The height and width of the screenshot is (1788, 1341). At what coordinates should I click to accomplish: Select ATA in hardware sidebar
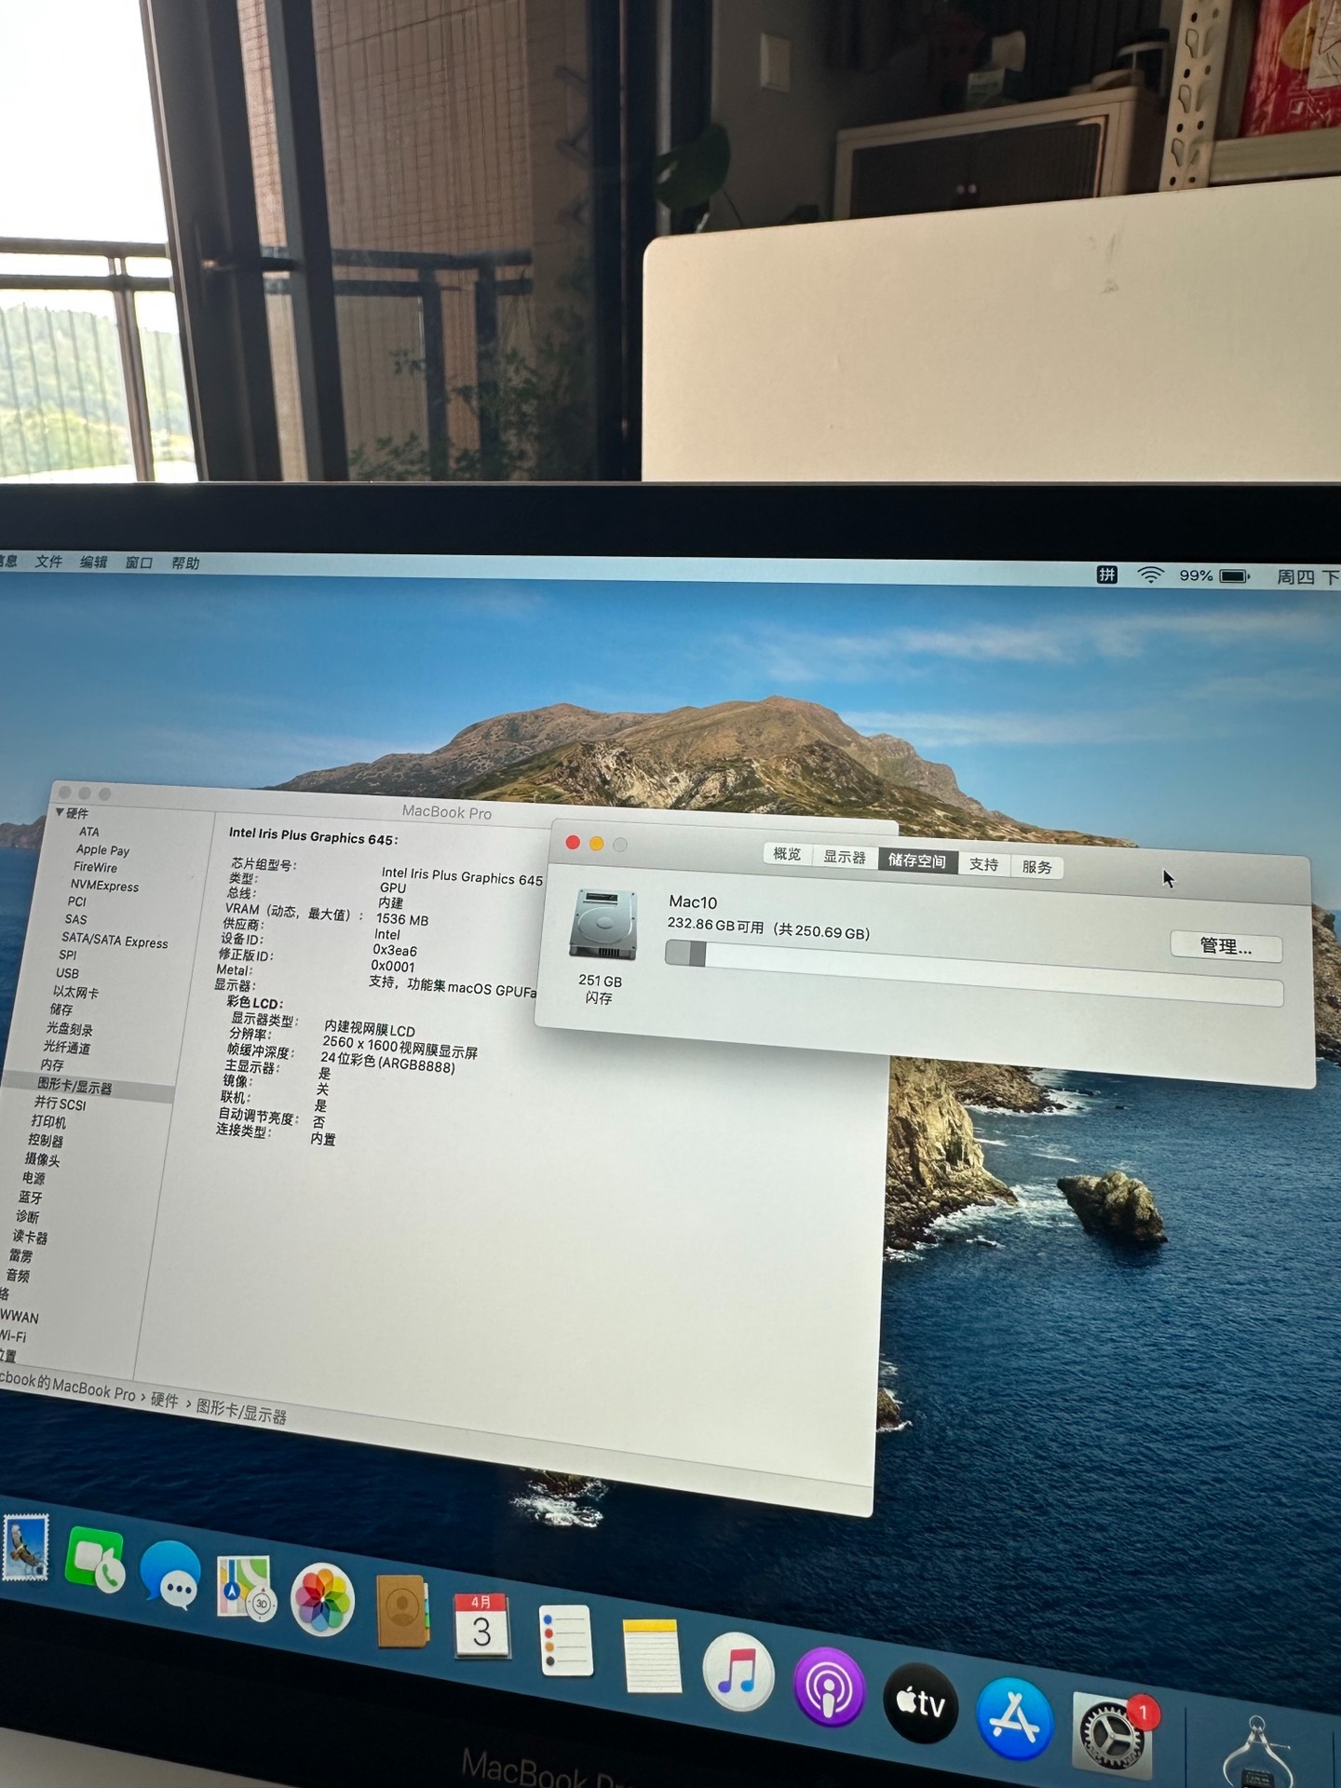88,832
